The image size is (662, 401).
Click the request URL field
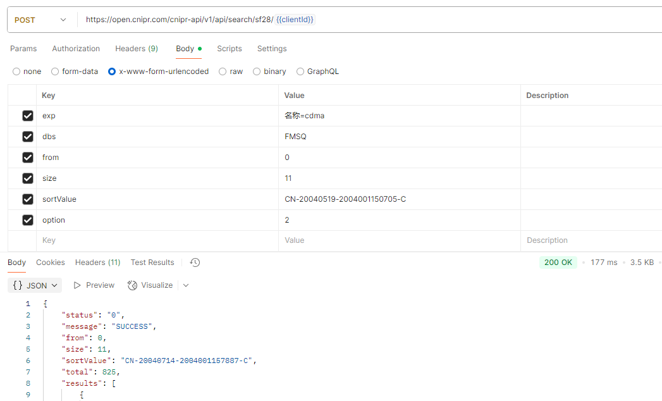(x=443, y=20)
